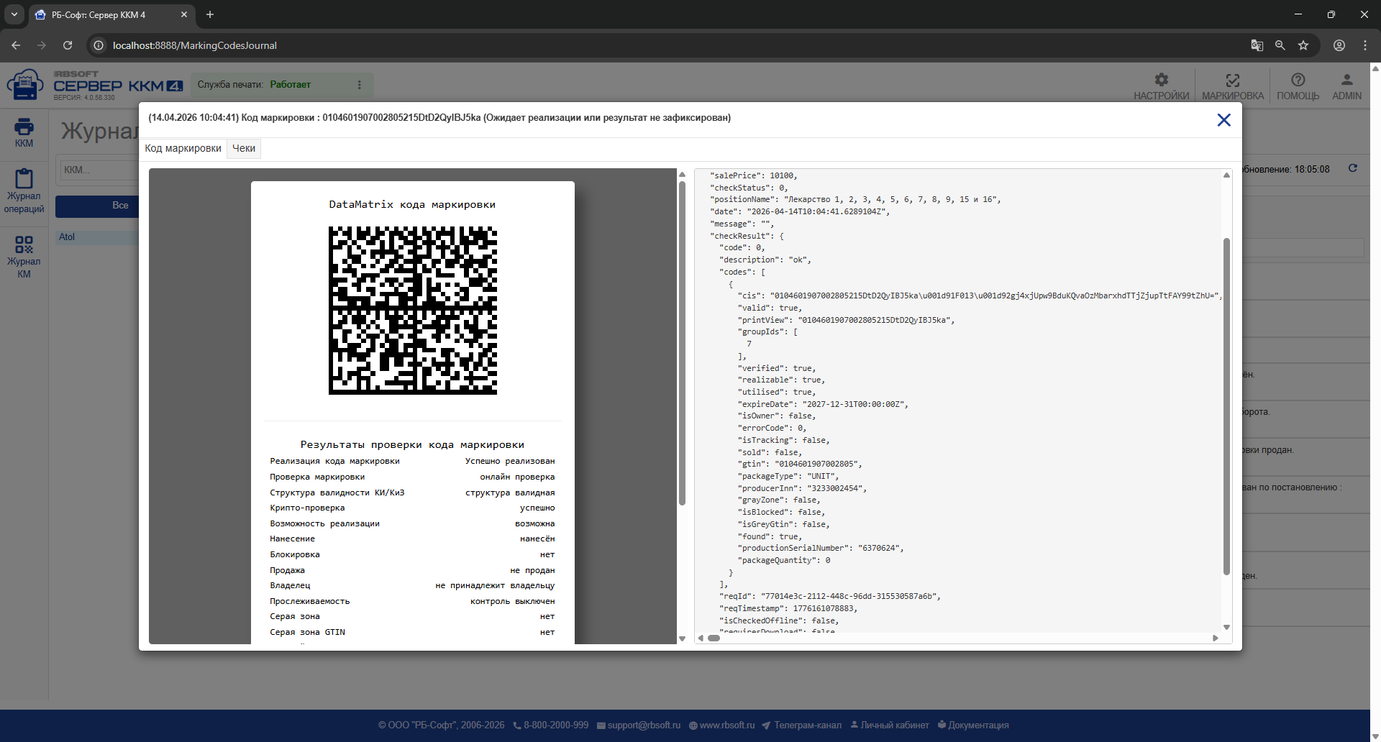Click the JSON panel horizontal scrollbar thumb

point(714,638)
